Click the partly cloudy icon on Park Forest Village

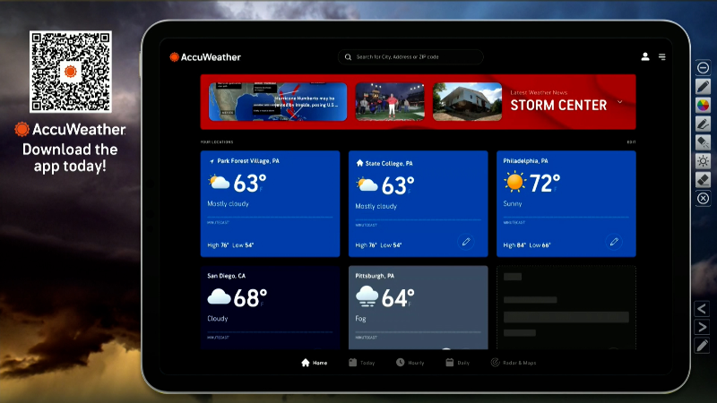tap(219, 183)
